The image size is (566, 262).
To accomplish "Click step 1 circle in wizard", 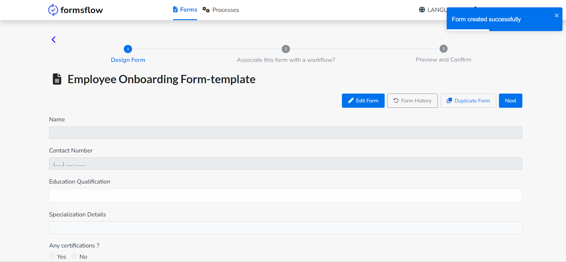I will (x=128, y=49).
